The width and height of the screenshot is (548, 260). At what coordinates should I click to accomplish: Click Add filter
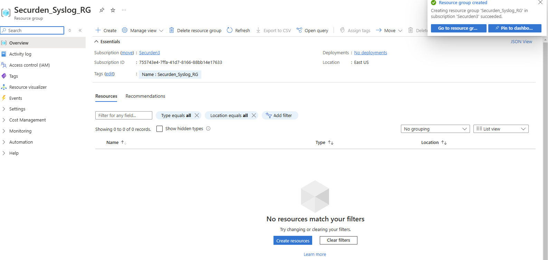point(280,115)
